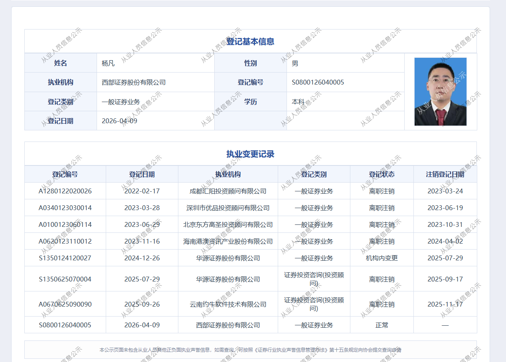Click 云南约牛软件技术有限公司 institution cell
The width and height of the screenshot is (506, 362).
pos(228,304)
